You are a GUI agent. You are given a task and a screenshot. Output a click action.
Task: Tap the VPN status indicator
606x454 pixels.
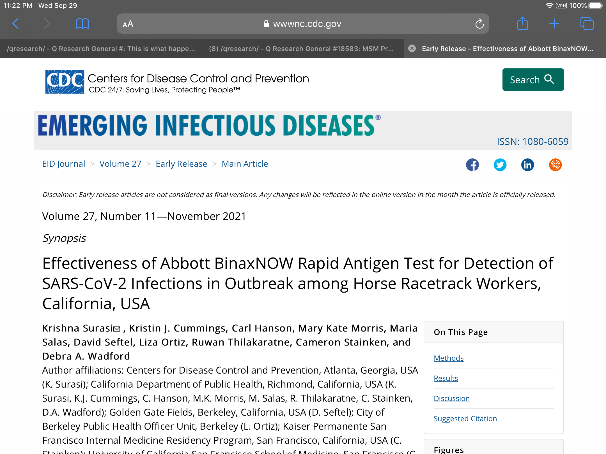tap(561, 6)
